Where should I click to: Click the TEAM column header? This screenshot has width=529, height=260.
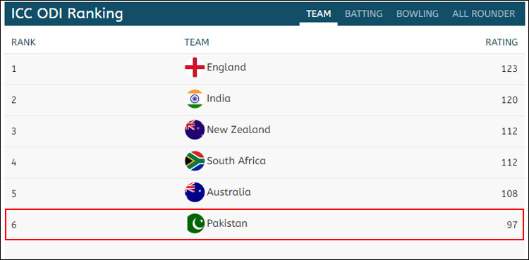pos(197,42)
